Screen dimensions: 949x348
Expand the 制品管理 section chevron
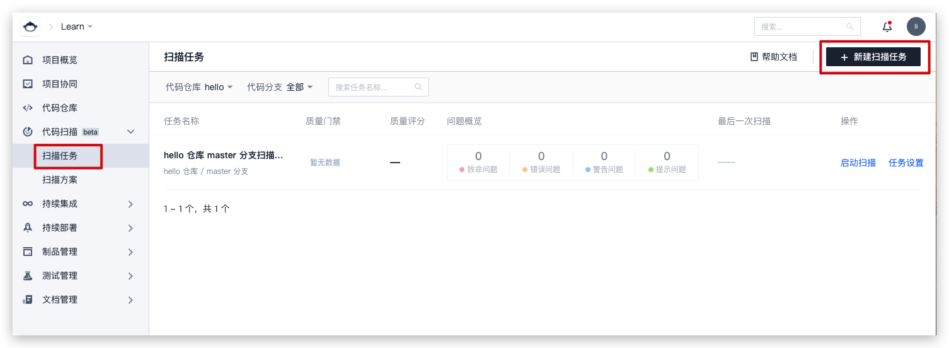(131, 252)
